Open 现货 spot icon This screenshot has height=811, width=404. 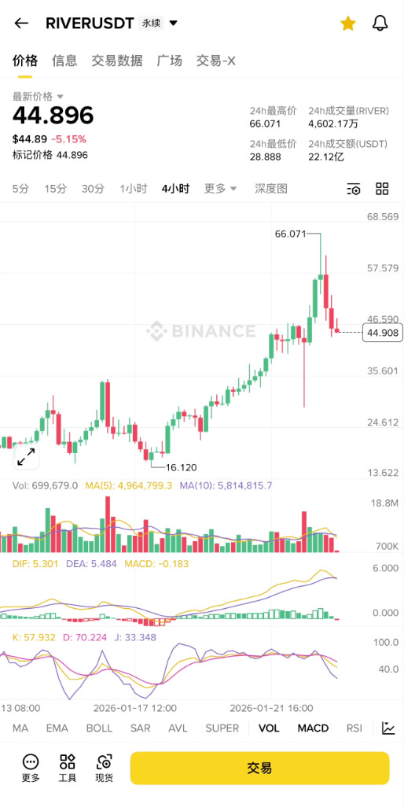(105, 761)
